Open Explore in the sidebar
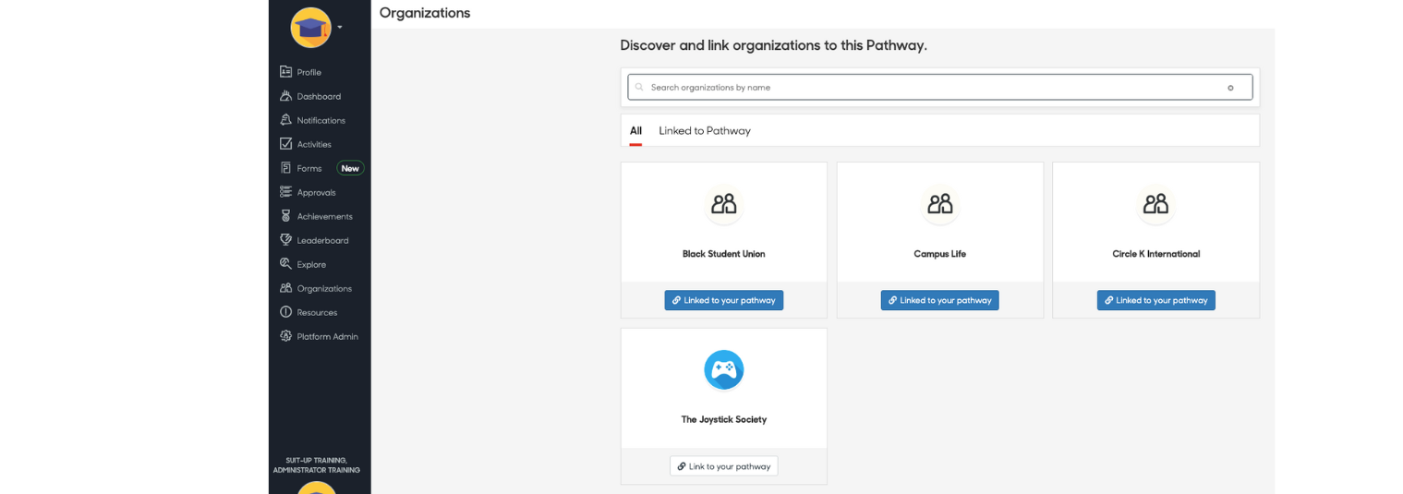The image size is (1403, 494). click(311, 264)
